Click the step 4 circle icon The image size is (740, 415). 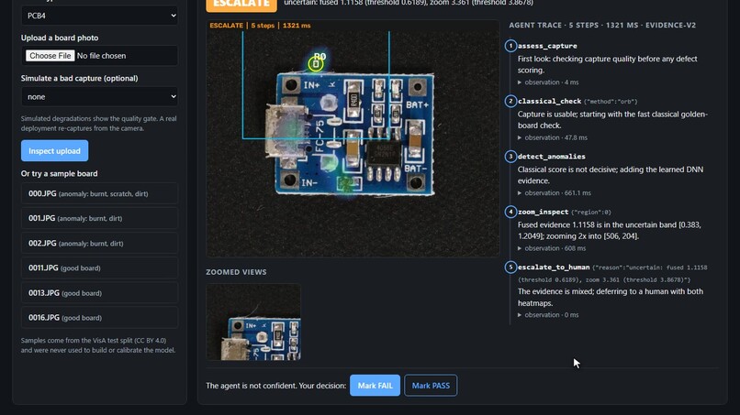tap(510, 212)
